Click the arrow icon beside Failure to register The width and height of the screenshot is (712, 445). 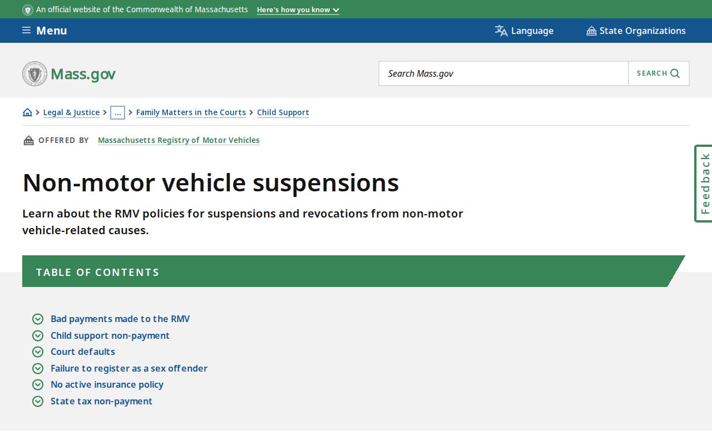point(38,368)
